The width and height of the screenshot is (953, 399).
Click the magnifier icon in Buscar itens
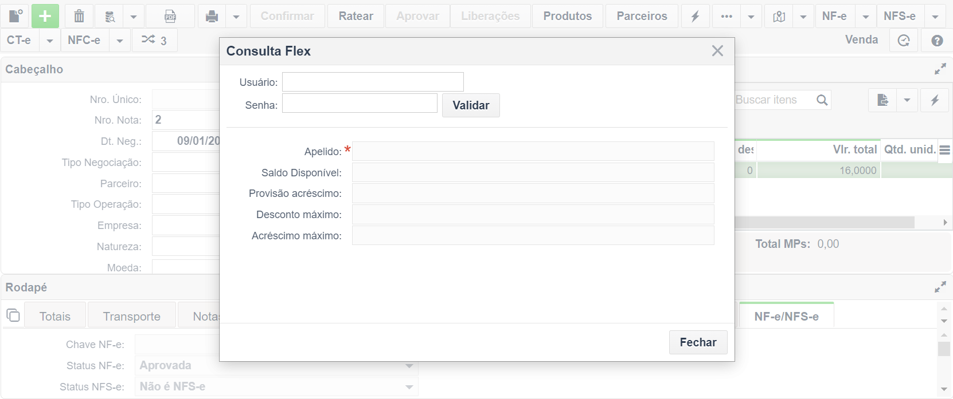click(822, 100)
